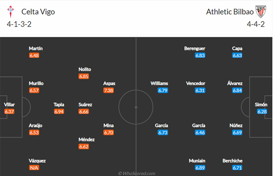274x176 pixels.
Task: Click player name Berenguer
Action: (195, 48)
